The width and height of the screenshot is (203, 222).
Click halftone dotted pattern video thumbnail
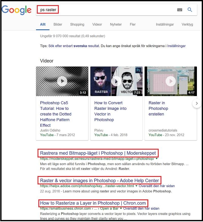point(62,81)
